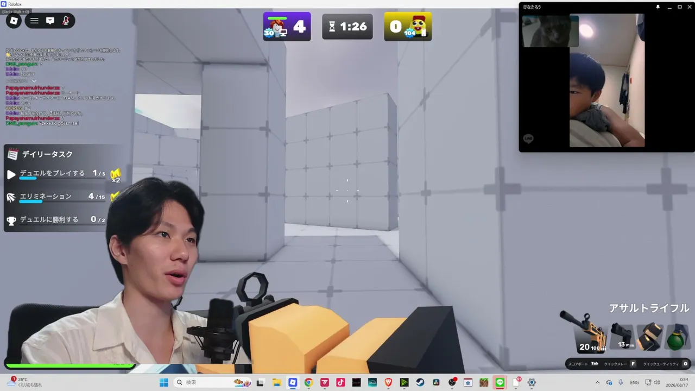Toggle the Roblox chat window icon
Viewport: 695px width, 391px height.
50,21
